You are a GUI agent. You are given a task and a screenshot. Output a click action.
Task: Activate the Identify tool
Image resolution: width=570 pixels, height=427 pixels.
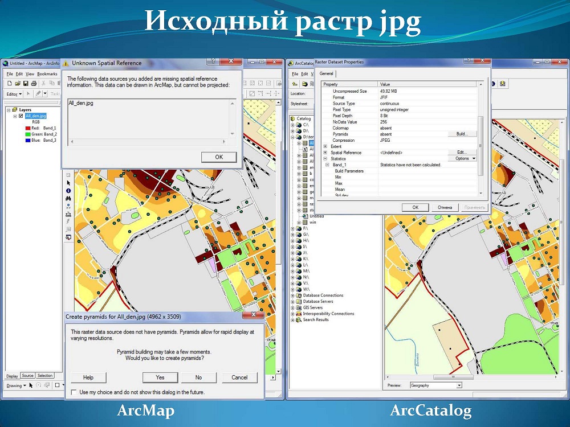point(68,191)
